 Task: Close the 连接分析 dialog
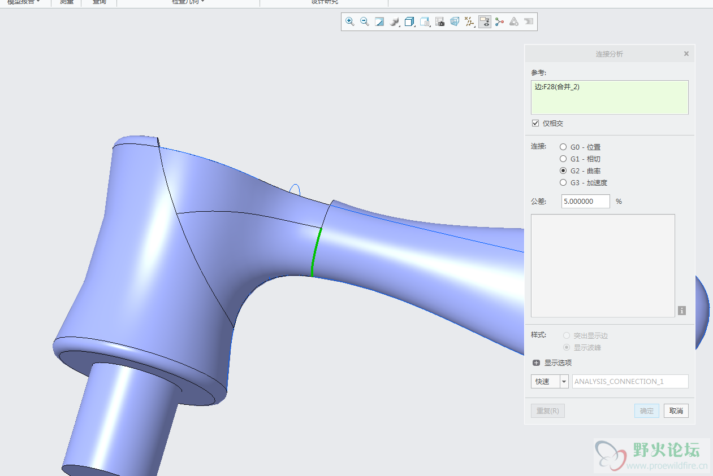[x=686, y=54]
